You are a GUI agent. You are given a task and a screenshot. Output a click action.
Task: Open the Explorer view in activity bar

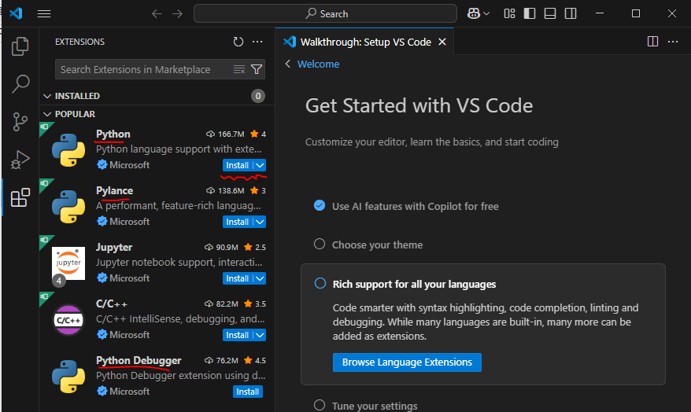pyautogui.click(x=20, y=46)
